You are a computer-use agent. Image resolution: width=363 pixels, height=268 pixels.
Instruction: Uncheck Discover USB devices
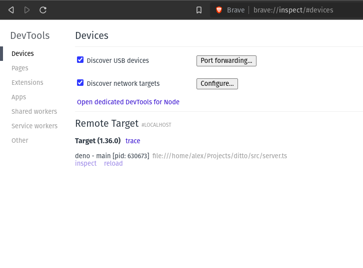80,60
